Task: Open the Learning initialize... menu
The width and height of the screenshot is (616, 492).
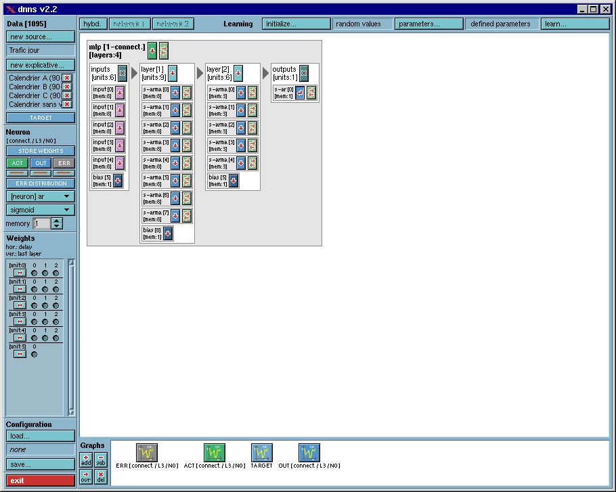Action: 296,24
